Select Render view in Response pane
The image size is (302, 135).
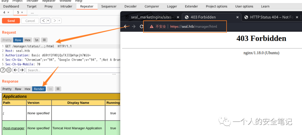(39, 89)
